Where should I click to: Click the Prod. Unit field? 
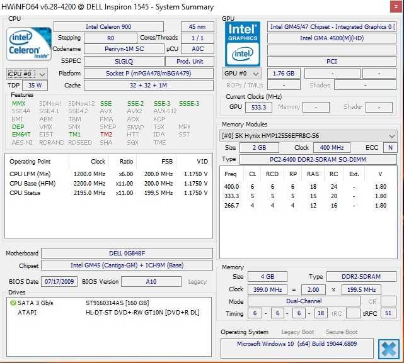[190, 62]
